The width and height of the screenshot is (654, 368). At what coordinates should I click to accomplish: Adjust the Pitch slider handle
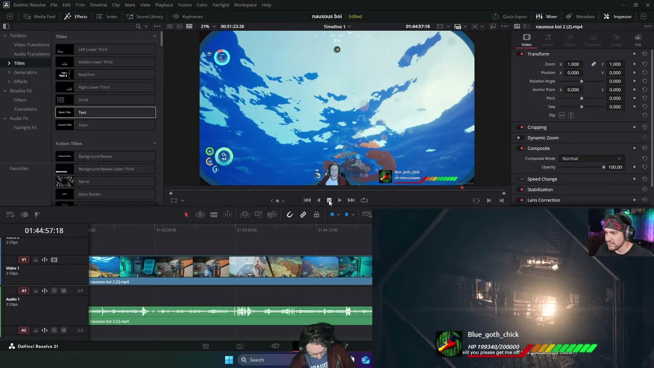(581, 98)
